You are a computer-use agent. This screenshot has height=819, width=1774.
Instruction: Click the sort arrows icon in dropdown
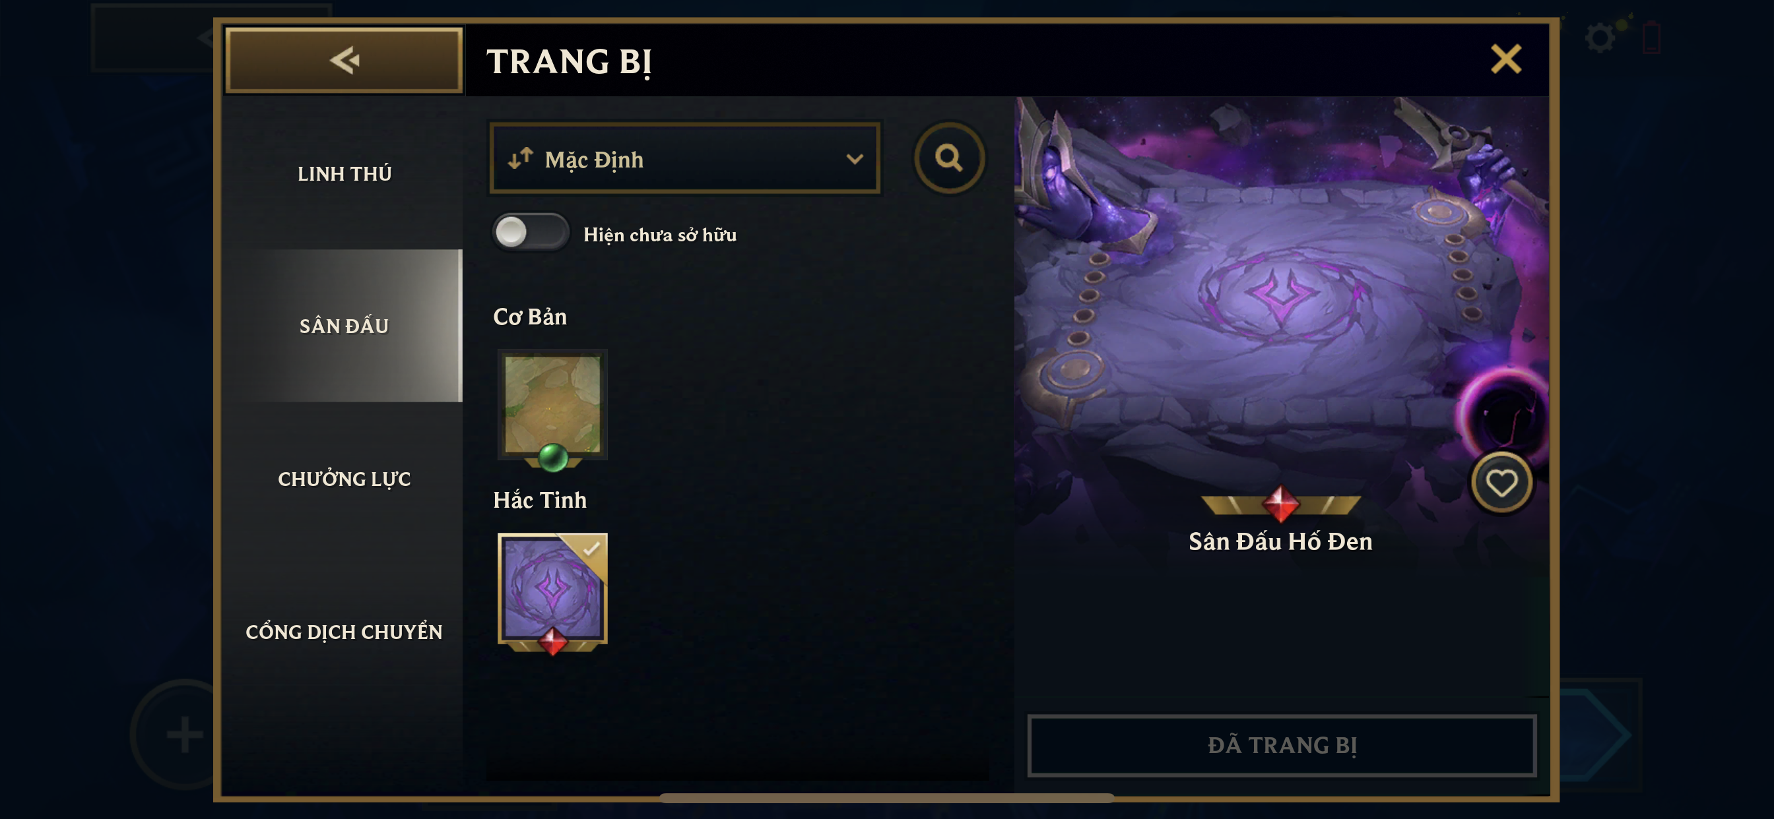(x=521, y=158)
